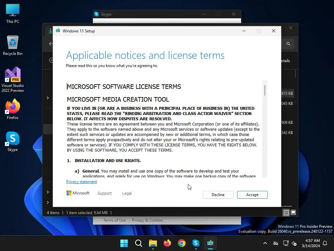Viewport: 334px width, 251px height.
Task: Click the File Explorer back arrow
Action: pos(51,44)
